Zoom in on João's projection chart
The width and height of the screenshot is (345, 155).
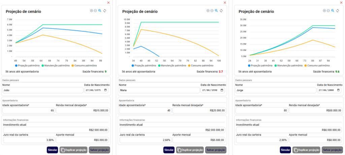tap(92, 10)
